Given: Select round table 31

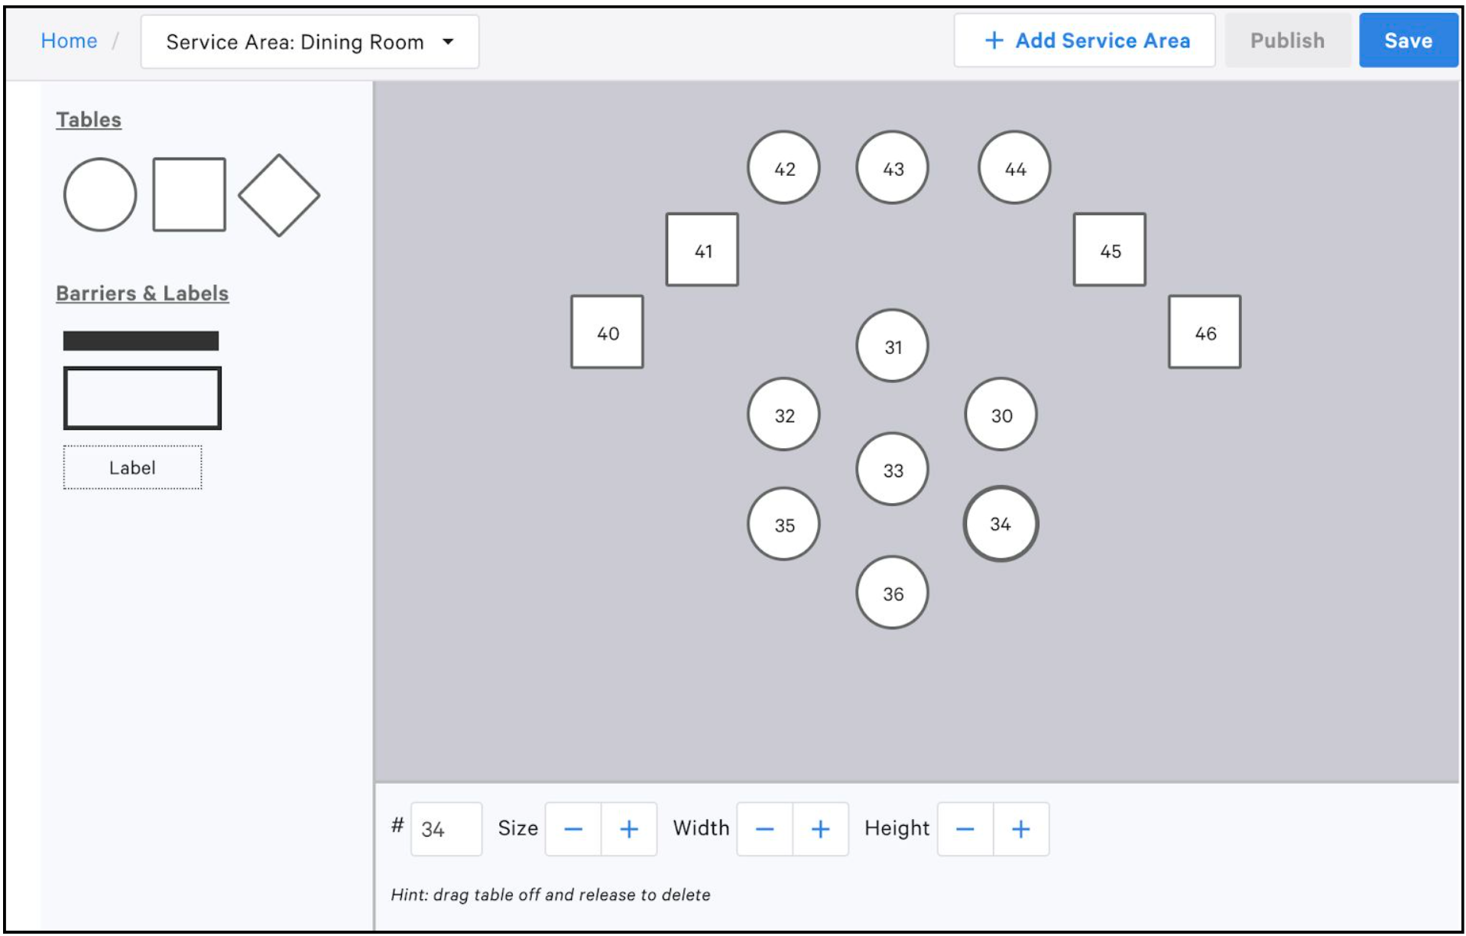Looking at the screenshot, I should [x=891, y=346].
